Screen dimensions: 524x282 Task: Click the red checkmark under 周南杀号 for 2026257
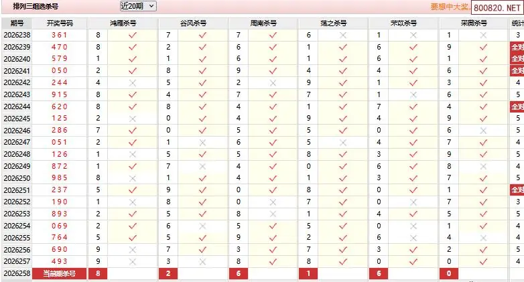273,262
